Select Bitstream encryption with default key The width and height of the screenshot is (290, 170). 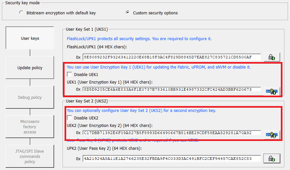[x=22, y=13]
